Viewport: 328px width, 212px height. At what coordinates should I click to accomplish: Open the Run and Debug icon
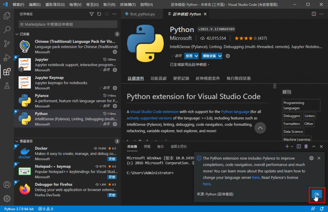pyautogui.click(x=7, y=58)
